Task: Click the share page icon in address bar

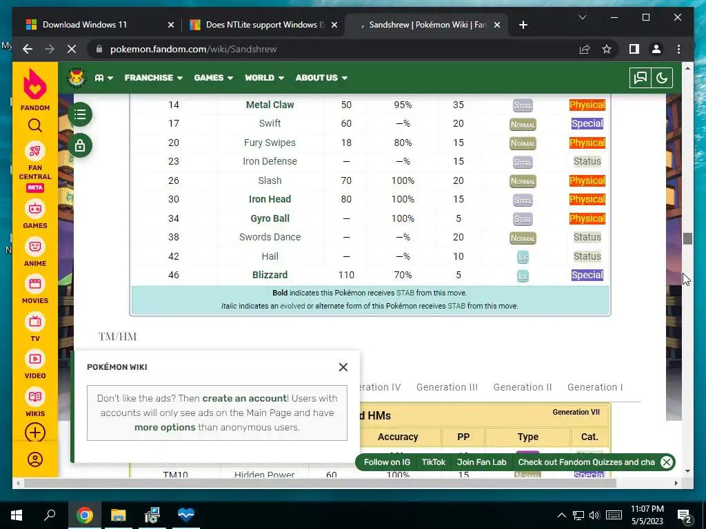Action: [585, 49]
